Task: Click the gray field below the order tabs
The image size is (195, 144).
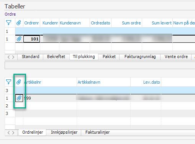Action: point(100,65)
